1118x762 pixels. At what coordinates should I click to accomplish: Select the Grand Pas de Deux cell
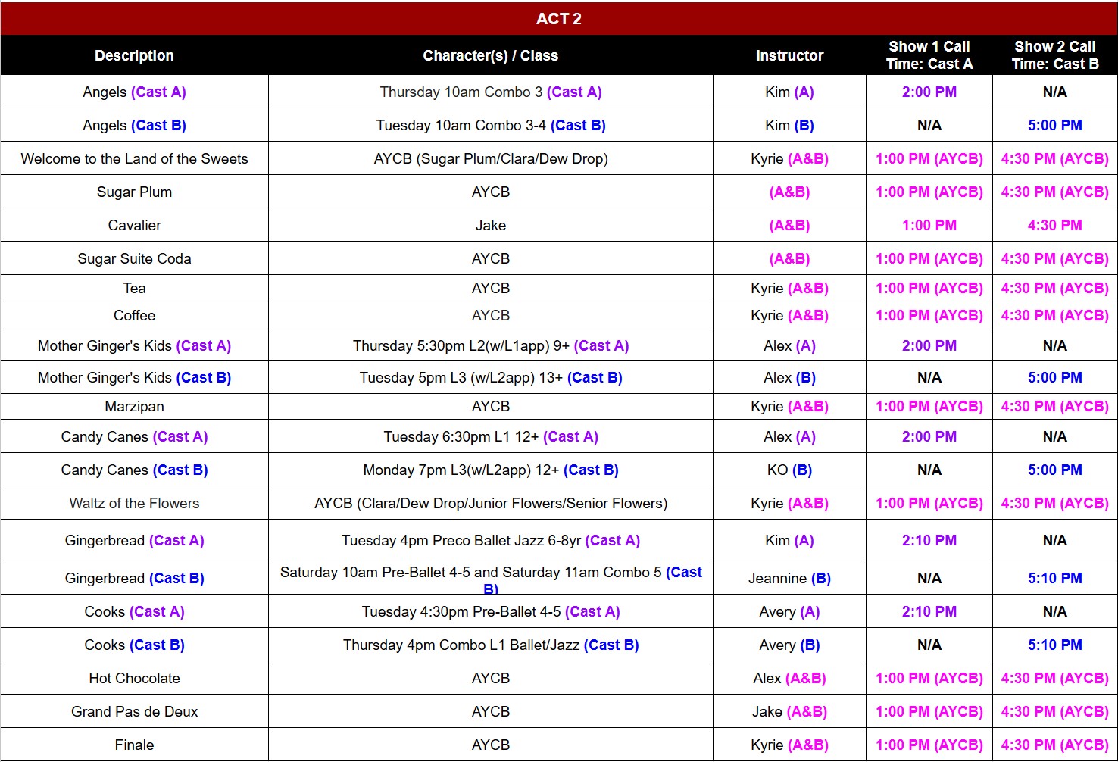coord(134,711)
